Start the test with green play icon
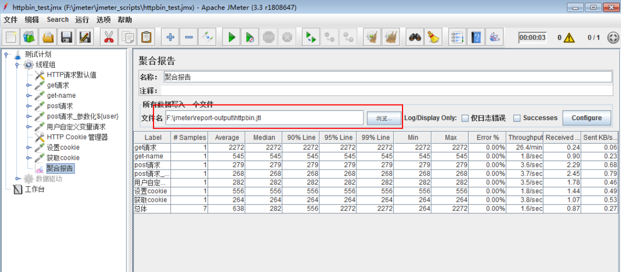Viewport: 621px width, 272px height. 231,37
